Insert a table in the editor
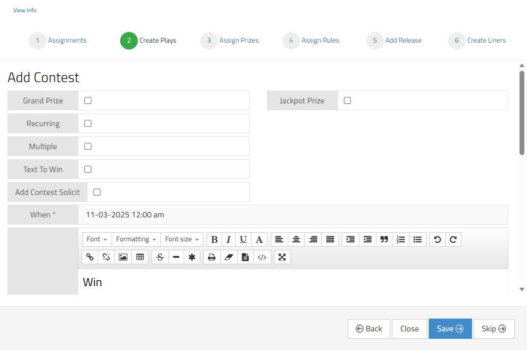The height and width of the screenshot is (350, 527). click(140, 257)
